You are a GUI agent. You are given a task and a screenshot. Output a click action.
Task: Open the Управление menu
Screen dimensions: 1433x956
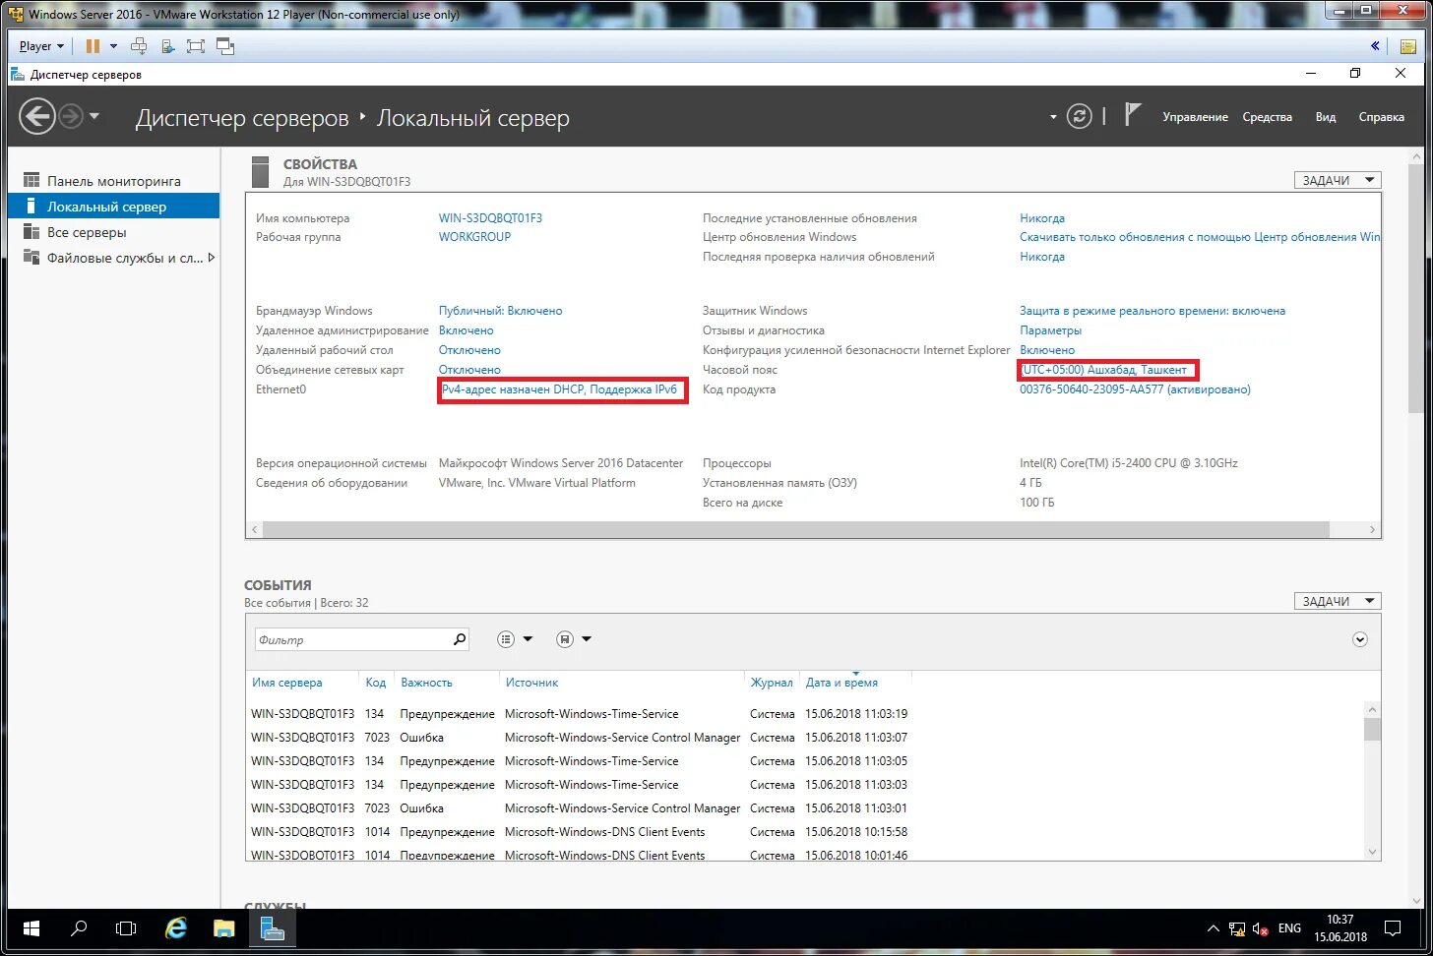pos(1195,117)
